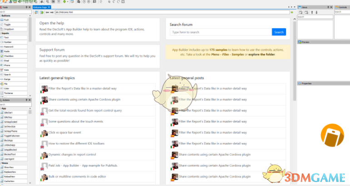Go back with the browser left arrow
This screenshot has width=350, height=186.
[47, 13]
